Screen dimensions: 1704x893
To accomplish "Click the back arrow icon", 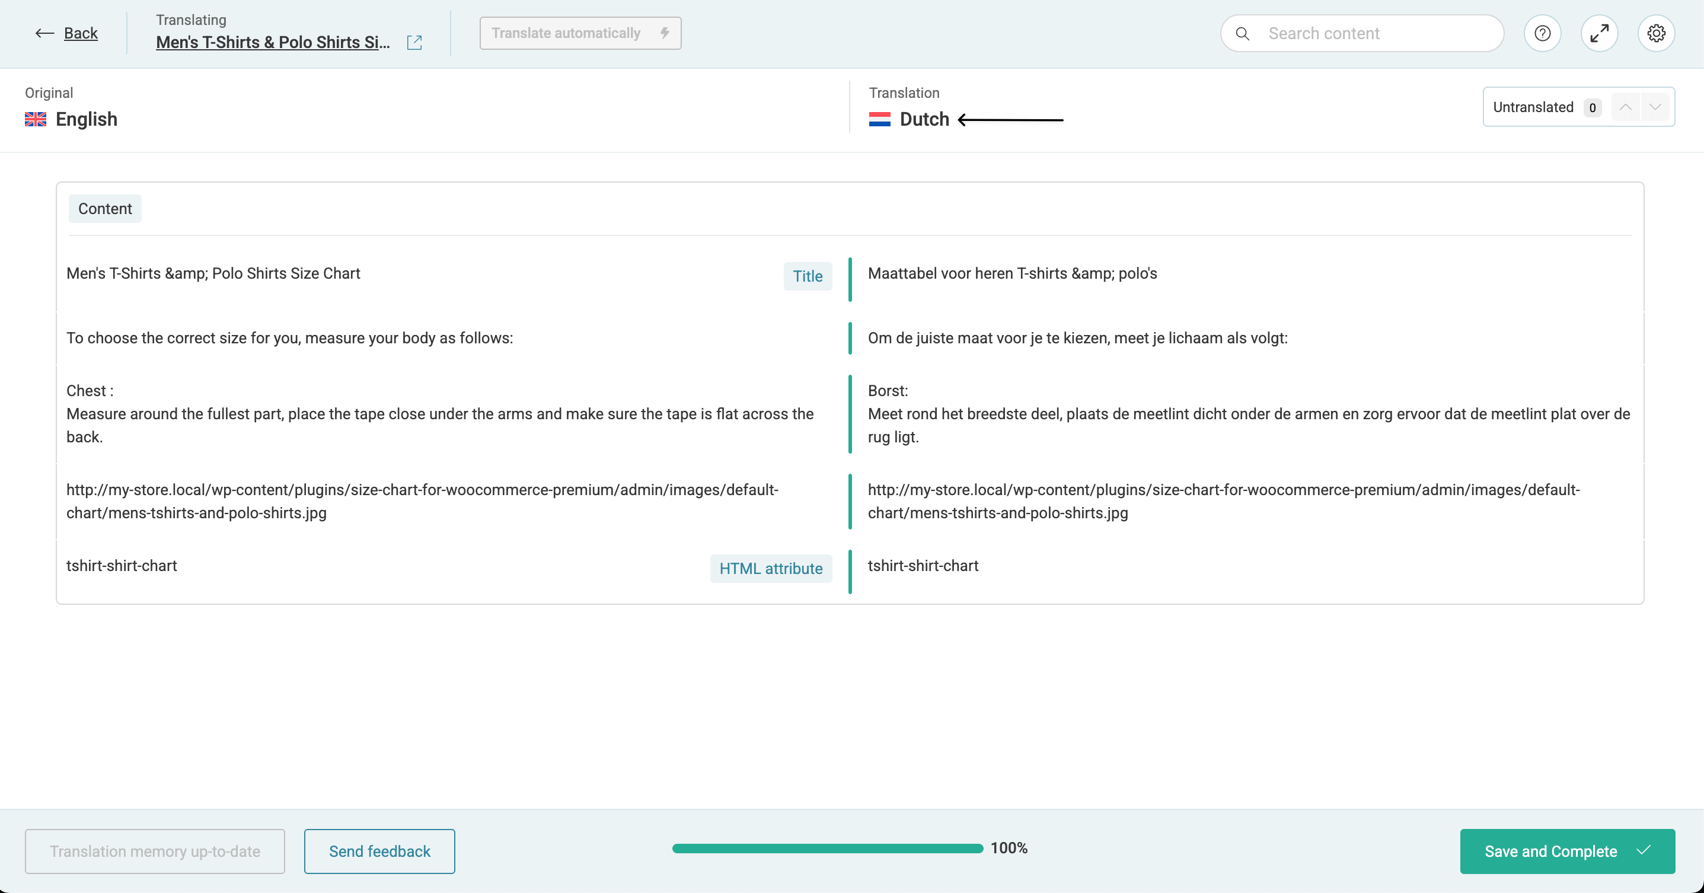I will coord(44,33).
